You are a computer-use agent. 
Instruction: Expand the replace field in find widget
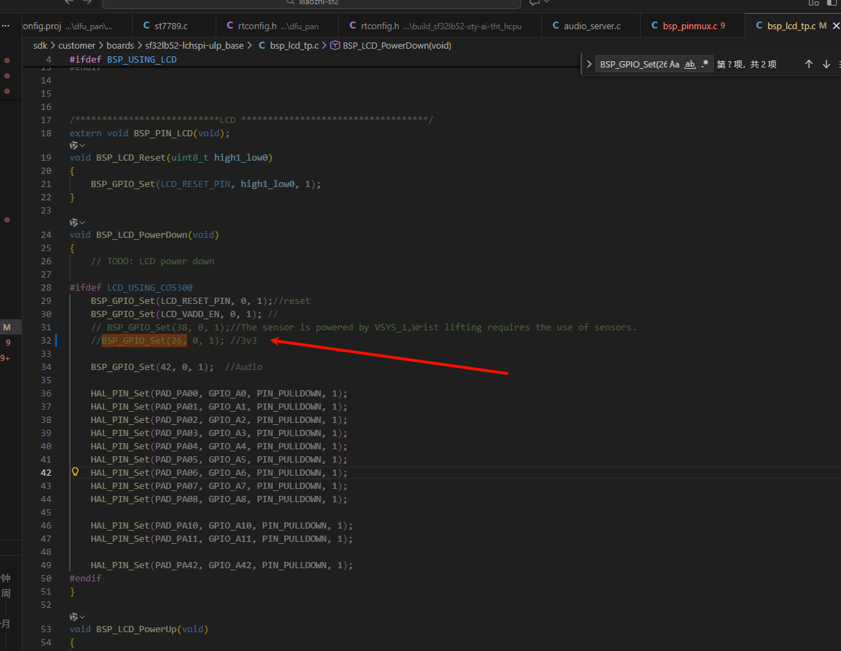(x=589, y=64)
